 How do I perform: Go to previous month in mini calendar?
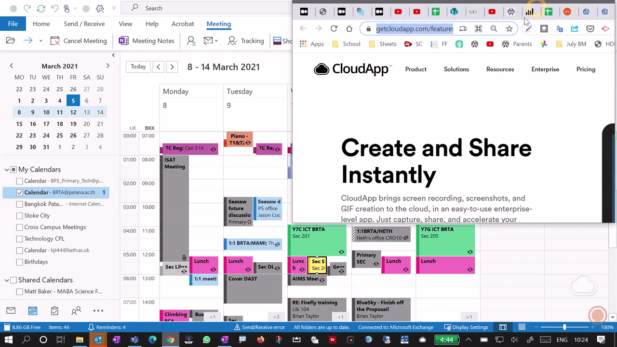(x=12, y=66)
